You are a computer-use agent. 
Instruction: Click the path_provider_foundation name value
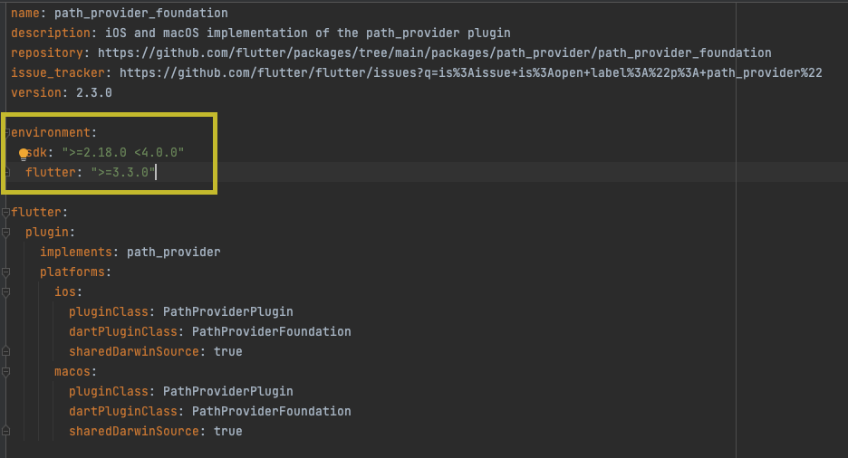tap(140, 13)
